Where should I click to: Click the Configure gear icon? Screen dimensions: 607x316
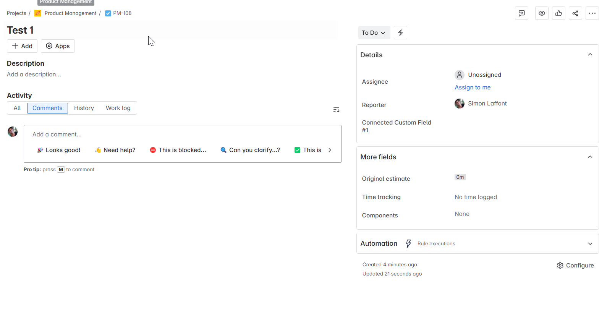[560, 266]
